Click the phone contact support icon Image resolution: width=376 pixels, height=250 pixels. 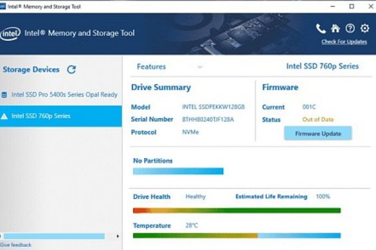[x=320, y=28]
